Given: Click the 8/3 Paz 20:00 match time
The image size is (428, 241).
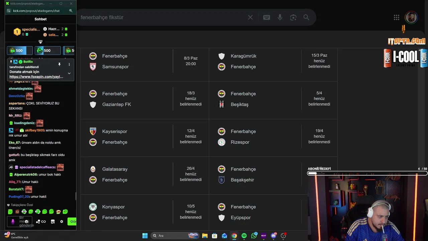Looking at the screenshot, I should (191, 61).
